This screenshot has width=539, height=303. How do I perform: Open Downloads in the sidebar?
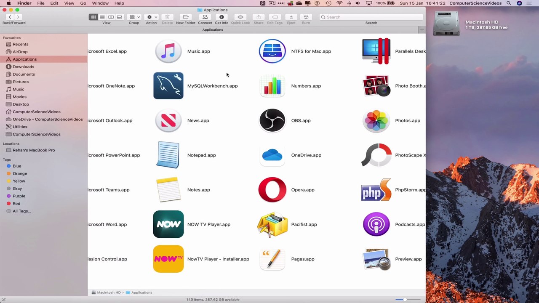coord(23,67)
